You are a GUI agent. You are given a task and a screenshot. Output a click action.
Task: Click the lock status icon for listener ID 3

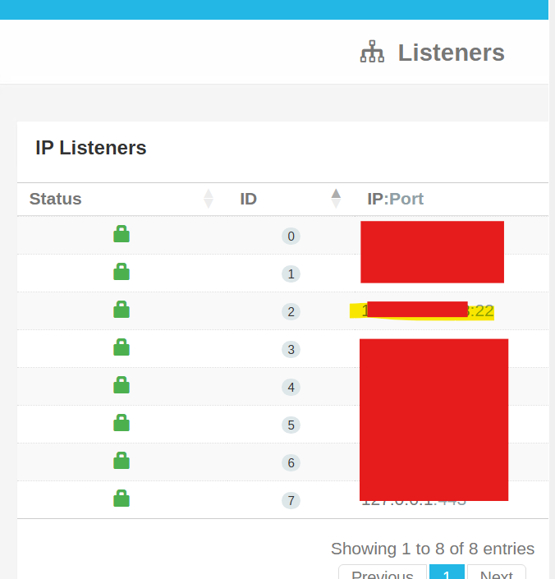[122, 347]
